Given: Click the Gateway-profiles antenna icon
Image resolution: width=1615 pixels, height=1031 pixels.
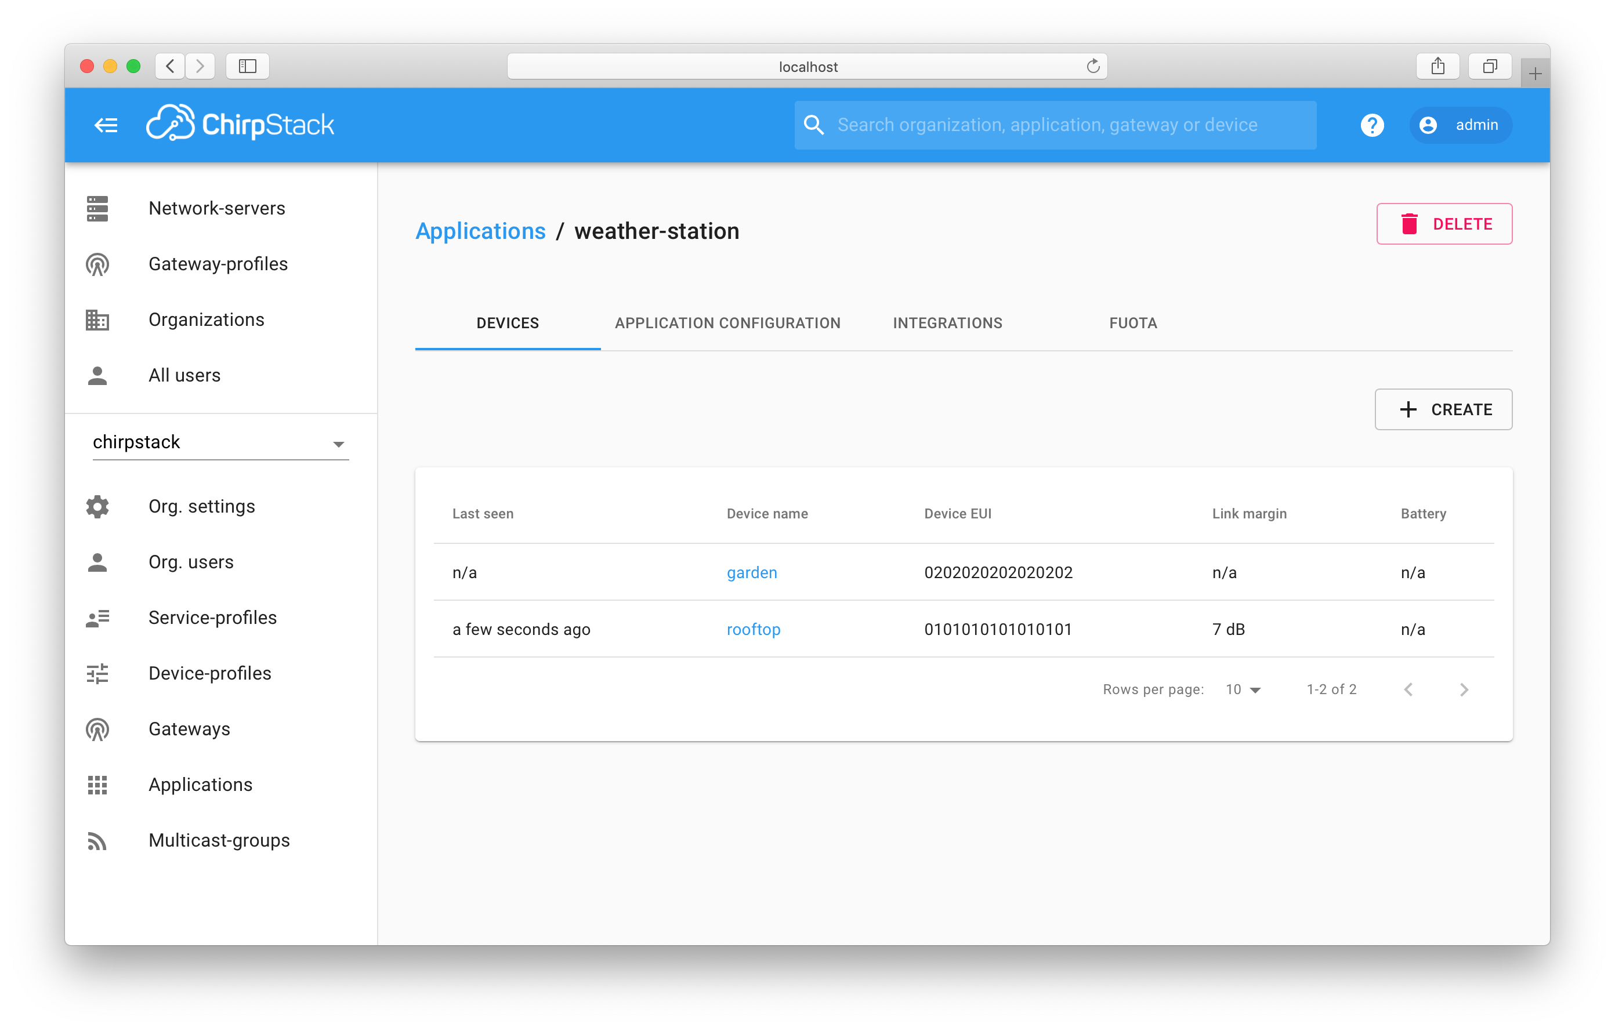Looking at the screenshot, I should [97, 264].
